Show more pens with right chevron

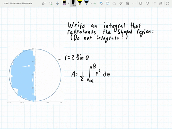click(x=91, y=3)
